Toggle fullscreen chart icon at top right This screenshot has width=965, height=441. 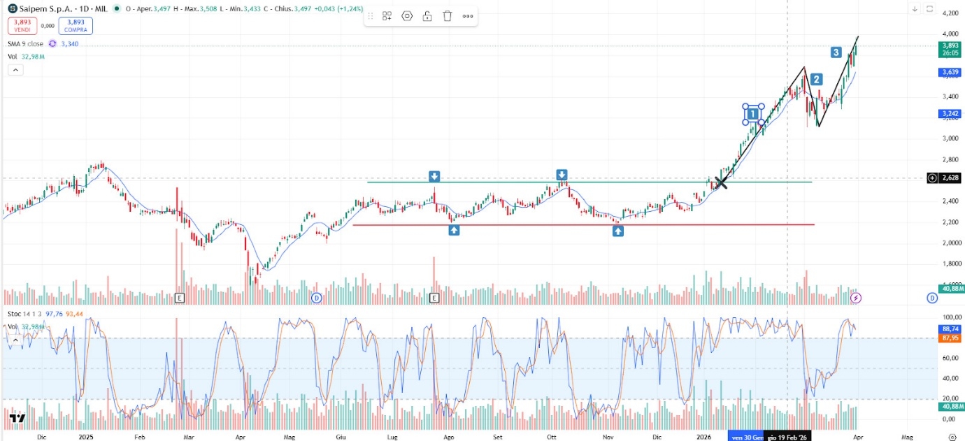point(930,8)
